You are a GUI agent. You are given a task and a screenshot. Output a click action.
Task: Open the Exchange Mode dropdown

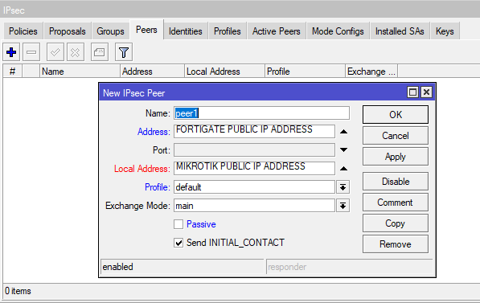[343, 206]
